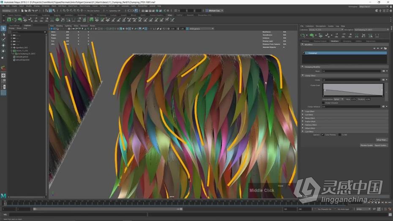The width and height of the screenshot is (393, 221).
Task: Open the Windows menu in the menu bar
Action: (45, 6)
